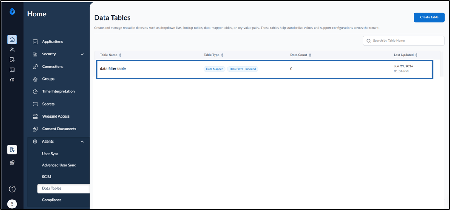This screenshot has width=450, height=210.
Task: Click the 01:34 PM timestamp
Action: [401, 72]
